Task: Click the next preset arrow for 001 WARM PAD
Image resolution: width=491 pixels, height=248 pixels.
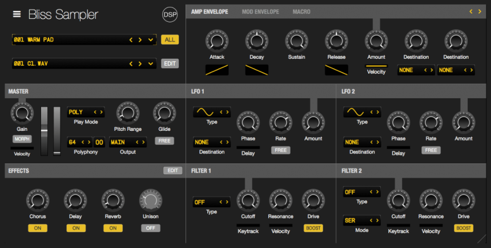Action: (x=140, y=39)
